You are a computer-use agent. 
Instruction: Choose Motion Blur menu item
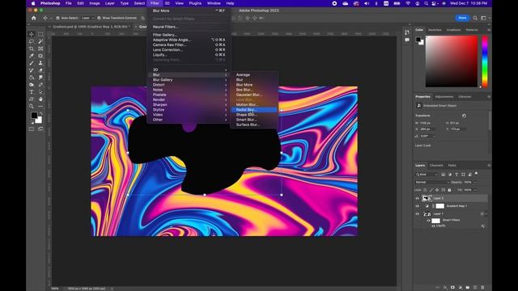point(253,104)
